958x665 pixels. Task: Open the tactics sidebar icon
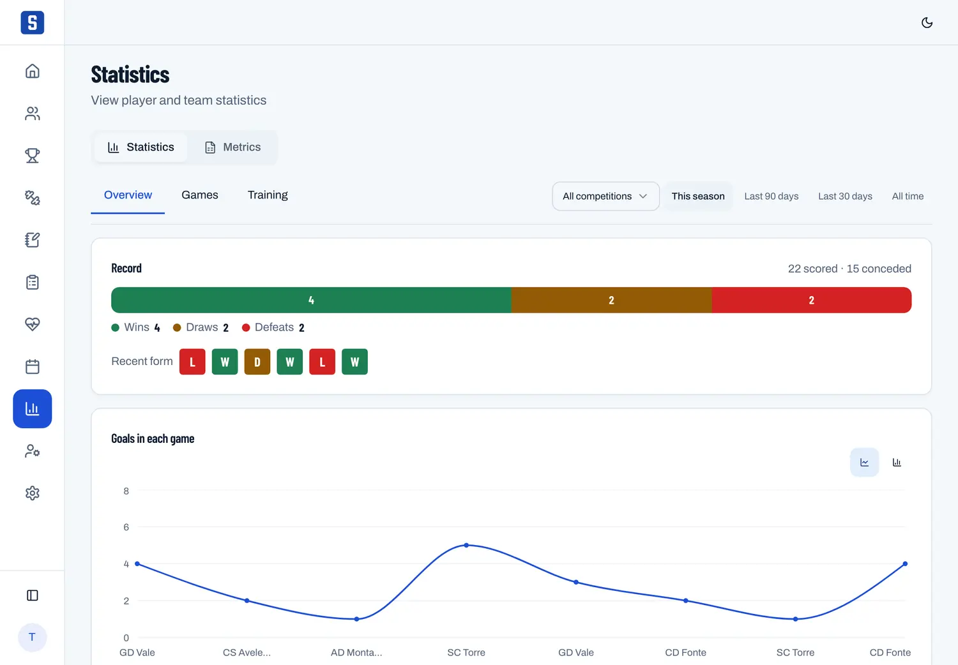click(32, 198)
